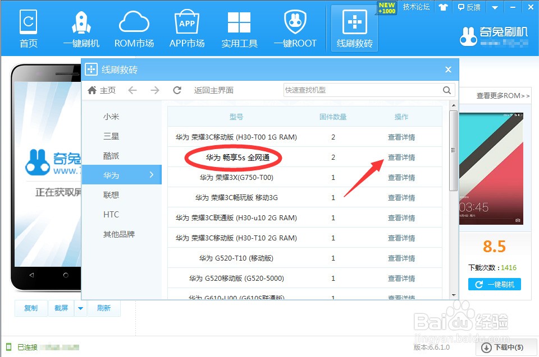Click the 查看更多ROM link
Viewport: 539px width, 357px height.
click(503, 96)
